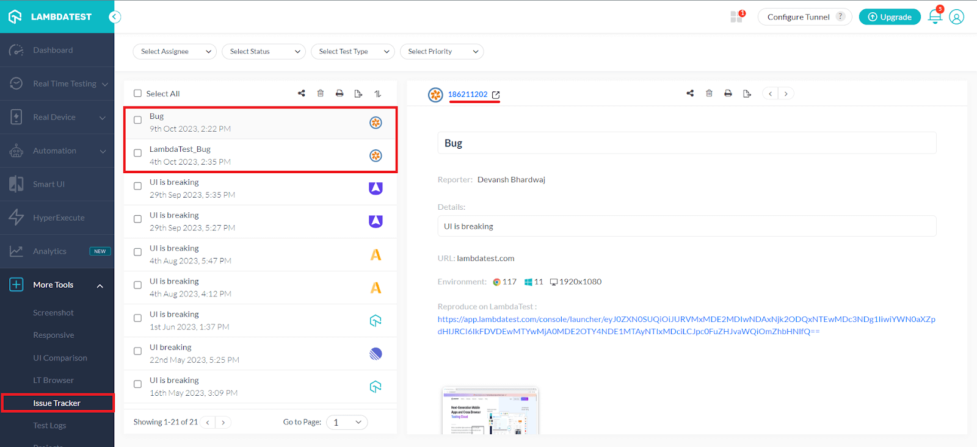Expand the Real Device menu

57,117
